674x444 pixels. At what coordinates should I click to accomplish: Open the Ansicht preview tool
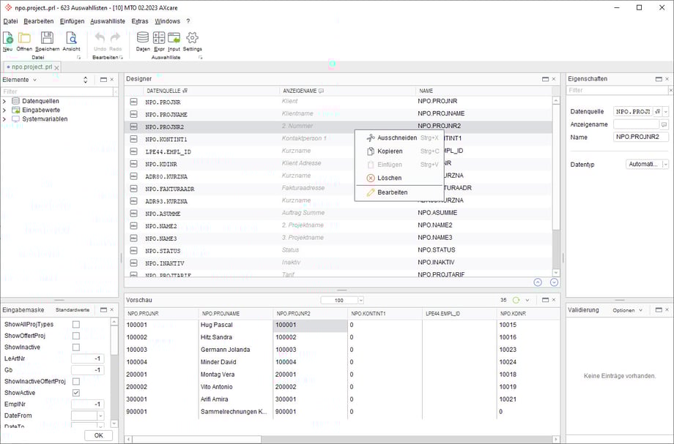pos(71,42)
